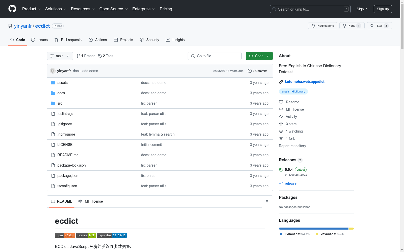Image resolution: width=404 pixels, height=252 pixels.
Task: Click commit hash 2a3a276
Action: pyautogui.click(x=219, y=71)
